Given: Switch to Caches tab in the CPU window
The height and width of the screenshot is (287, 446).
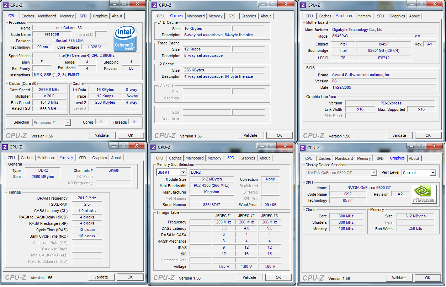Looking at the screenshot, I should (x=28, y=16).
